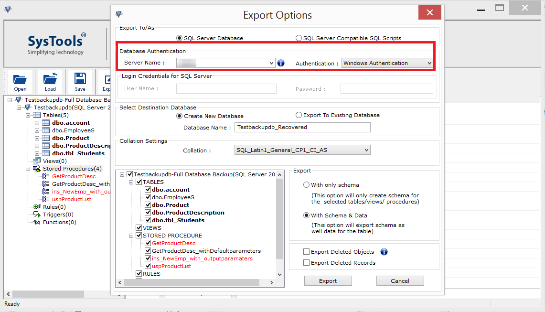Collapse the STORED PROCEDURE node in export tree
This screenshot has height=312, width=545.
(x=131, y=236)
